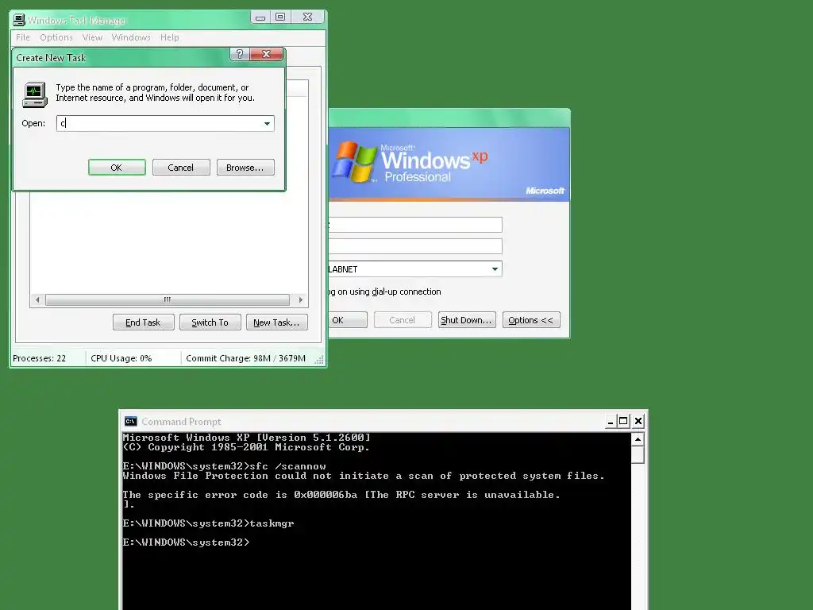813x610 pixels.
Task: Click the password field in logon dialog
Action: click(414, 246)
